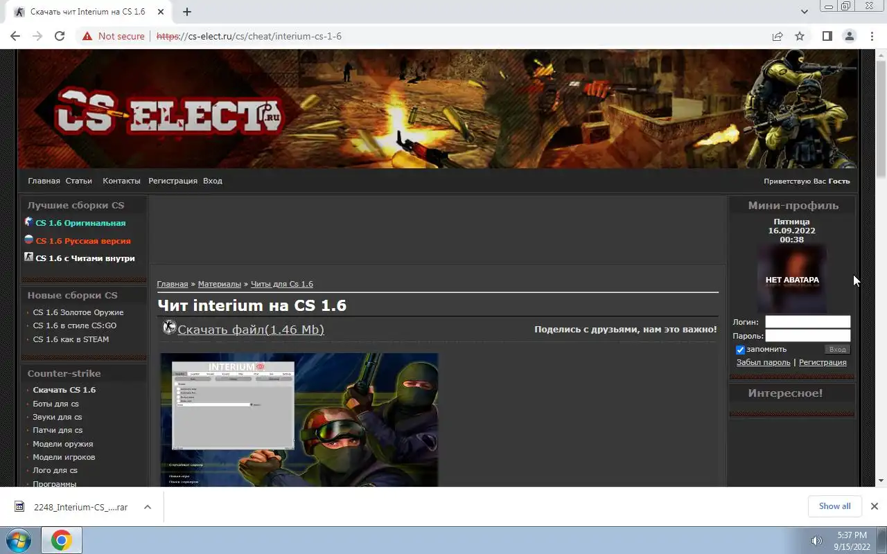
Task: Click breadcrumb Материалы link
Action: pos(220,284)
